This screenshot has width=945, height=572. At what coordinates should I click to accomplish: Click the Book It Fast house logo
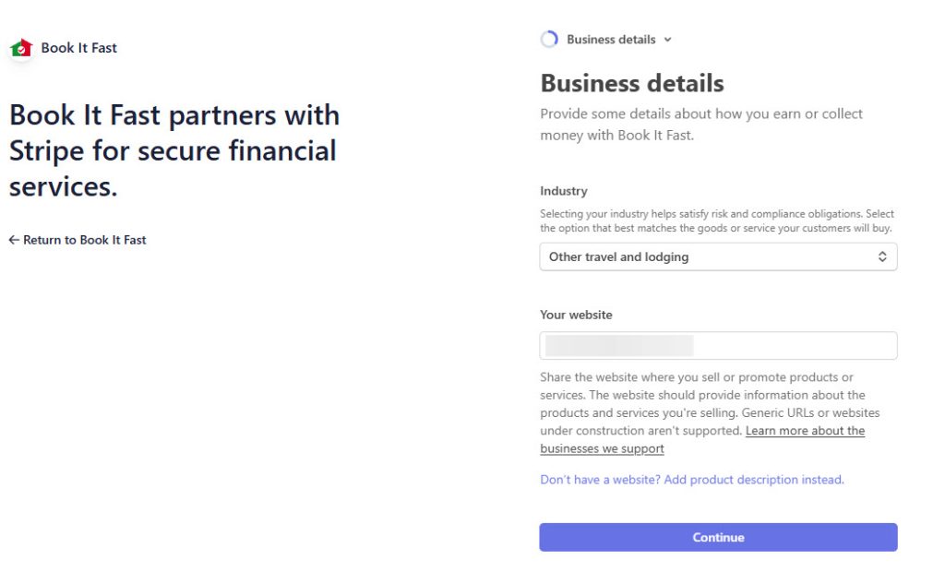pyautogui.click(x=20, y=48)
